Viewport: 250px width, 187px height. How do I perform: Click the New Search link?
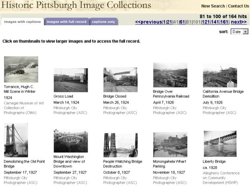(213, 6)
